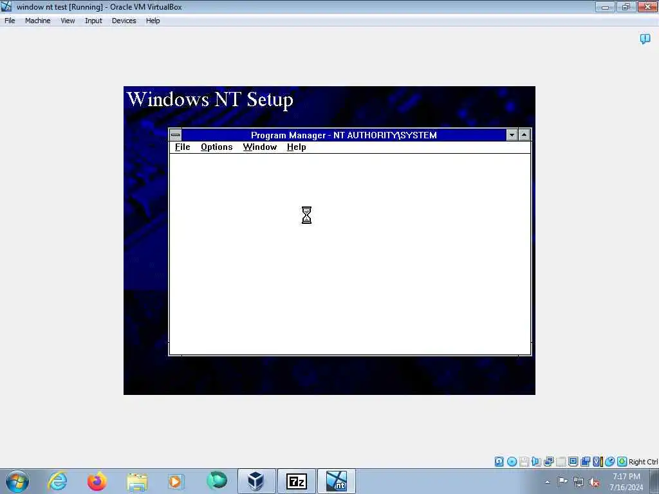Show hidden tray icons arrow
This screenshot has height=494, width=659.
point(547,482)
